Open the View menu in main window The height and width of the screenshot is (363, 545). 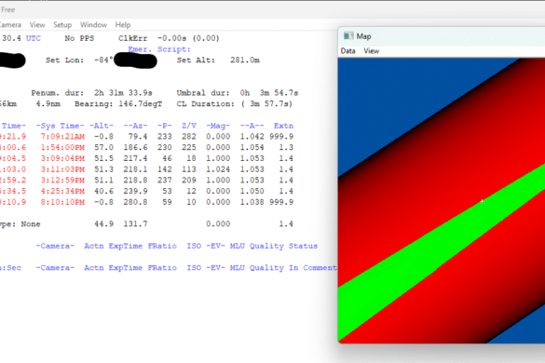pos(37,24)
